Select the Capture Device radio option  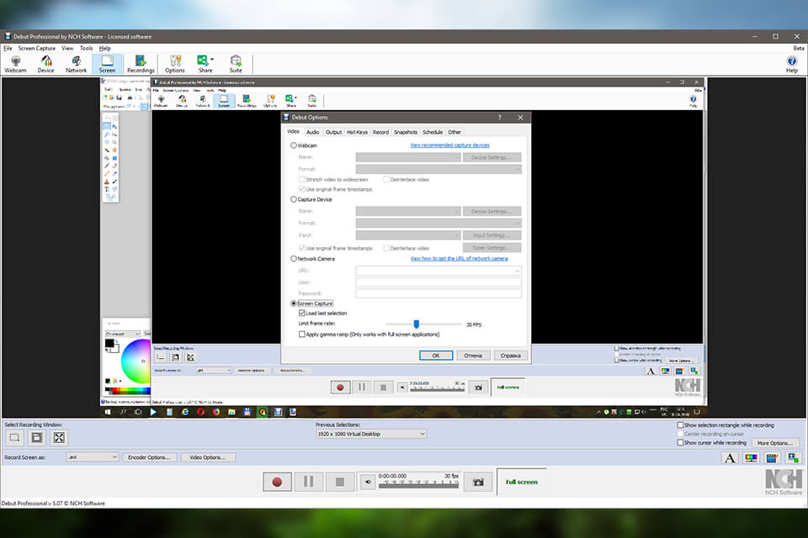point(294,200)
